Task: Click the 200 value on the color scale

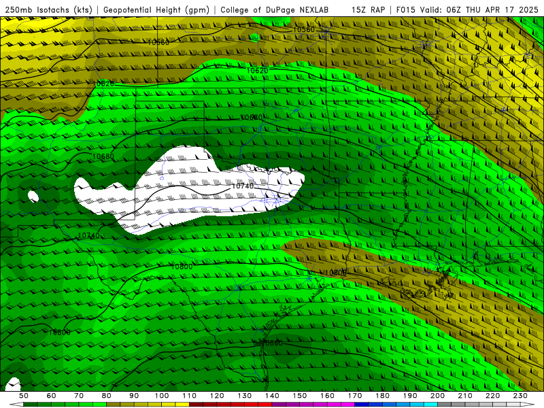Action: coord(438,396)
